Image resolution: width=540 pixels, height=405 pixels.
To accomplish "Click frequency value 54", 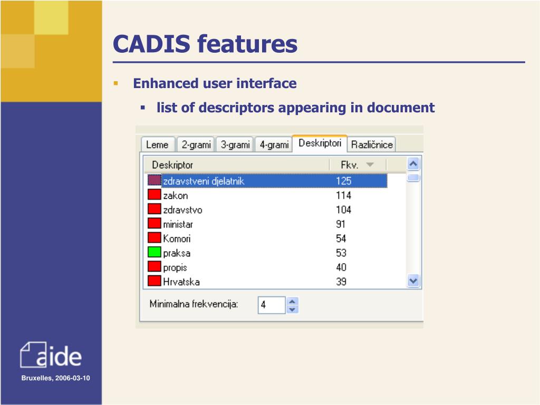I will [341, 239].
